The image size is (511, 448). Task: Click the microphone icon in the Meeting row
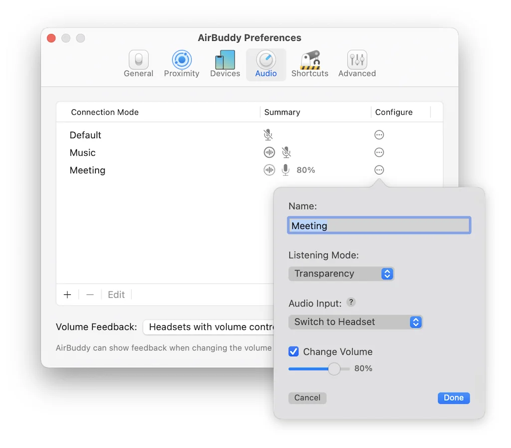tap(285, 170)
